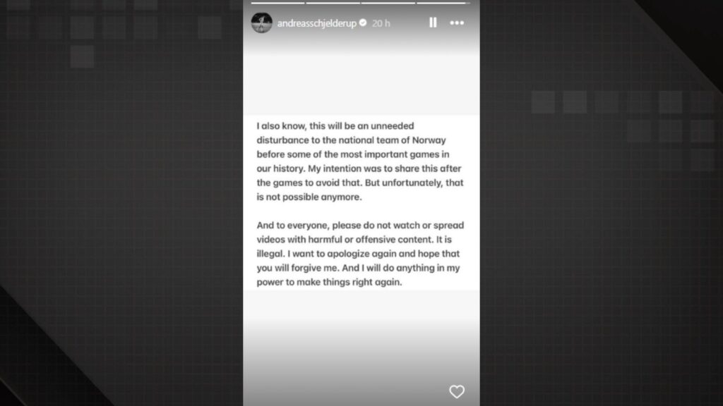
Task: Jump to the third story progress segment
Action: point(387,3)
